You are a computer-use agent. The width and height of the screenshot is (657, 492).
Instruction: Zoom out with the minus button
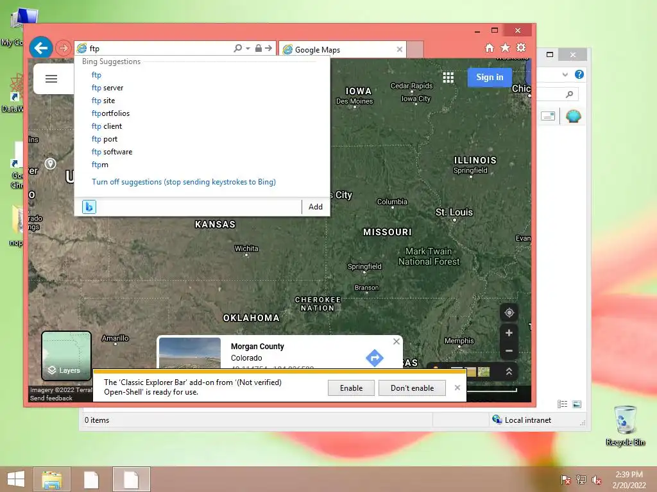tap(509, 350)
